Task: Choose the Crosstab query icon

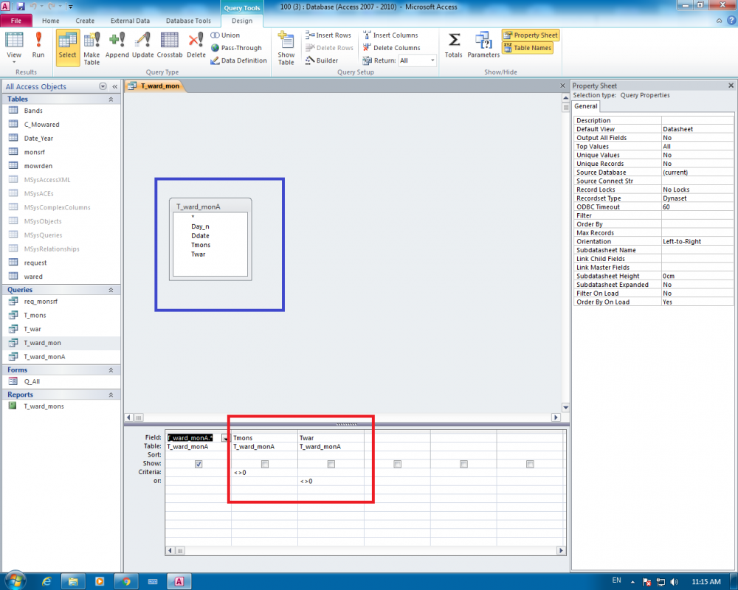Action: tap(170, 46)
